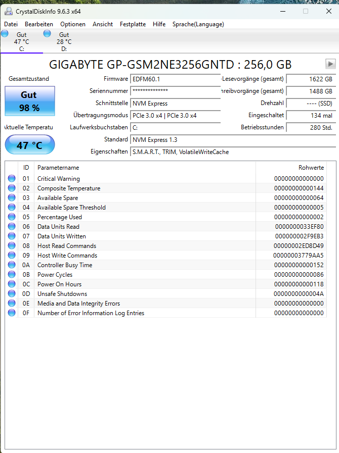The width and height of the screenshot is (339, 453).
Task: Open the Optionen menu
Action: click(x=73, y=24)
